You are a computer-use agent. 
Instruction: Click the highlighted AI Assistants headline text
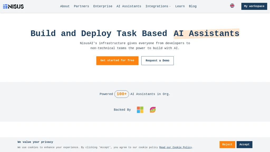(206, 34)
